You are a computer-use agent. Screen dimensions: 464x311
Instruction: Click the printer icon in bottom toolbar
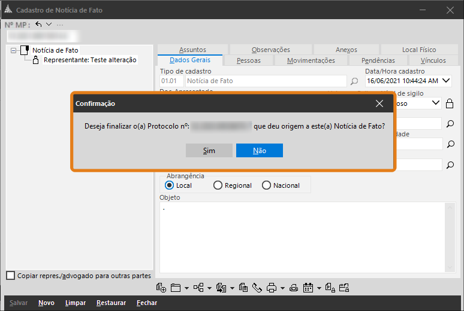click(271, 288)
